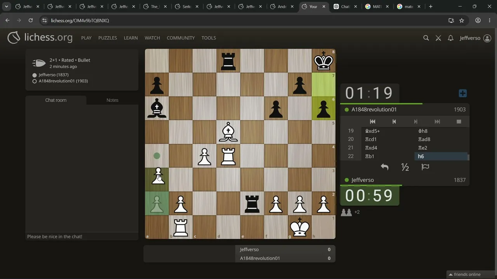Select the white rook on d4

tap(228, 156)
